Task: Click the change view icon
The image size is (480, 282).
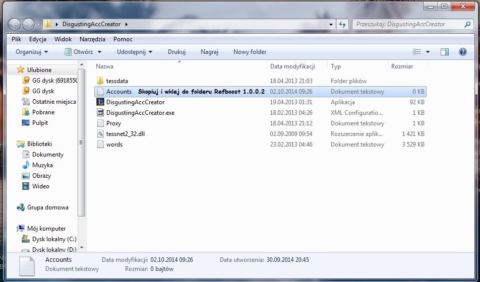Action: 416,52
